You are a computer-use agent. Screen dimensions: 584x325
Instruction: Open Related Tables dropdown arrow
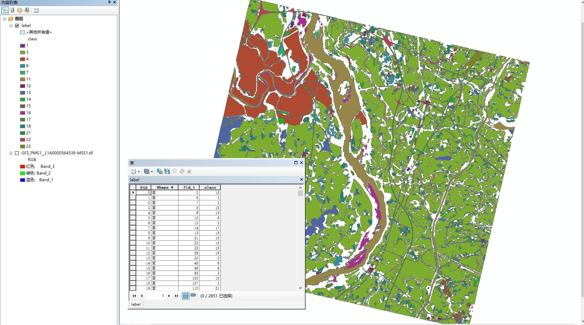(152, 171)
